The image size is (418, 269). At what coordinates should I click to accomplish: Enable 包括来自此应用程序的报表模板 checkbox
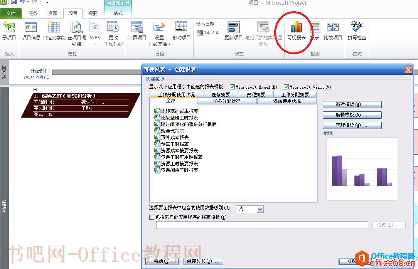[x=152, y=217]
